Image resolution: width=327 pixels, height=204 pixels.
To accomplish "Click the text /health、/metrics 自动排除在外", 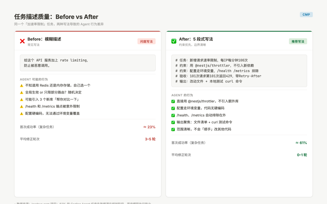I will [201, 115].
